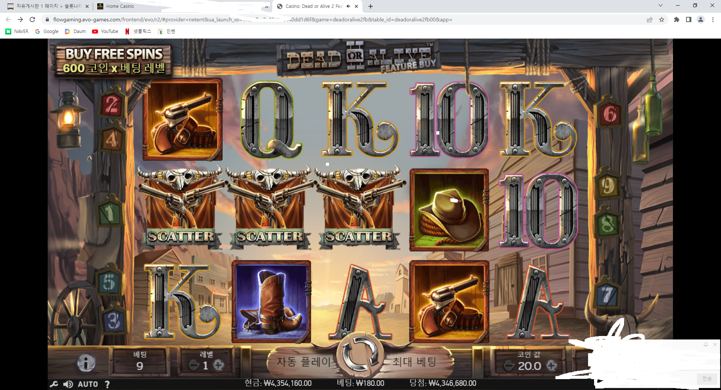721x390 pixels.
Task: Open a new browser tab
Action: coord(371,6)
